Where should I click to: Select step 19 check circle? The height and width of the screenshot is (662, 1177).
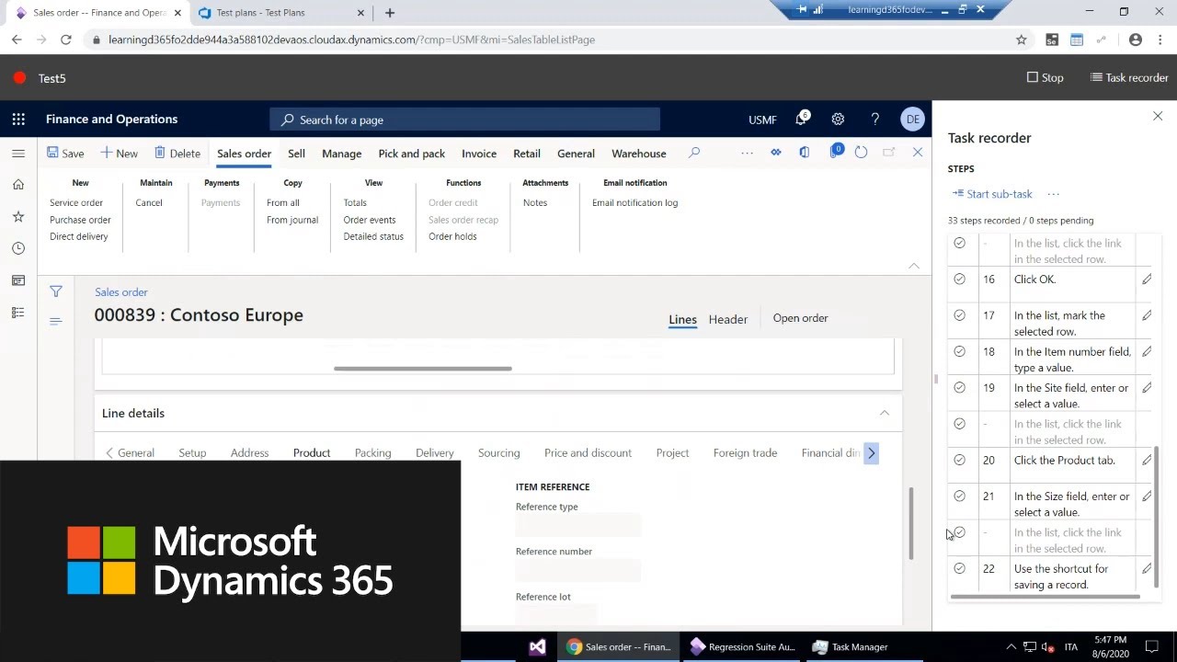[960, 387]
